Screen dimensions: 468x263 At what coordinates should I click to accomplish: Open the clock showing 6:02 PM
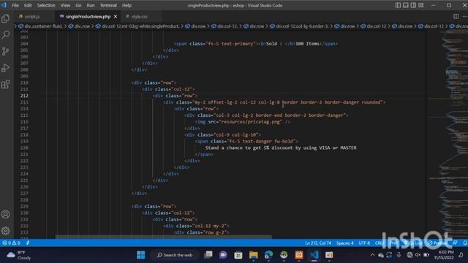pyautogui.click(x=444, y=255)
